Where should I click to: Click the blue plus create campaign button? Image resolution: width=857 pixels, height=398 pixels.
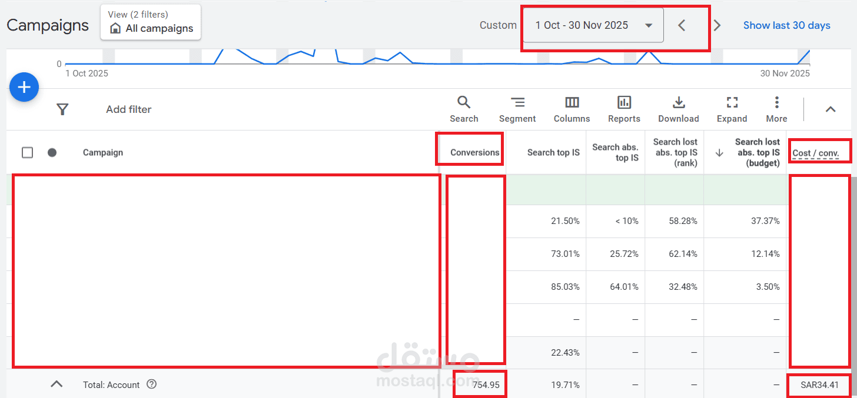[24, 88]
